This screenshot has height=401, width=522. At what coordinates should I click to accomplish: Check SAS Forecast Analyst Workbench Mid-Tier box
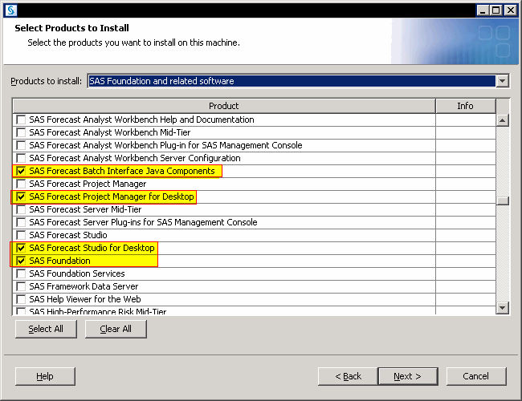click(21, 132)
